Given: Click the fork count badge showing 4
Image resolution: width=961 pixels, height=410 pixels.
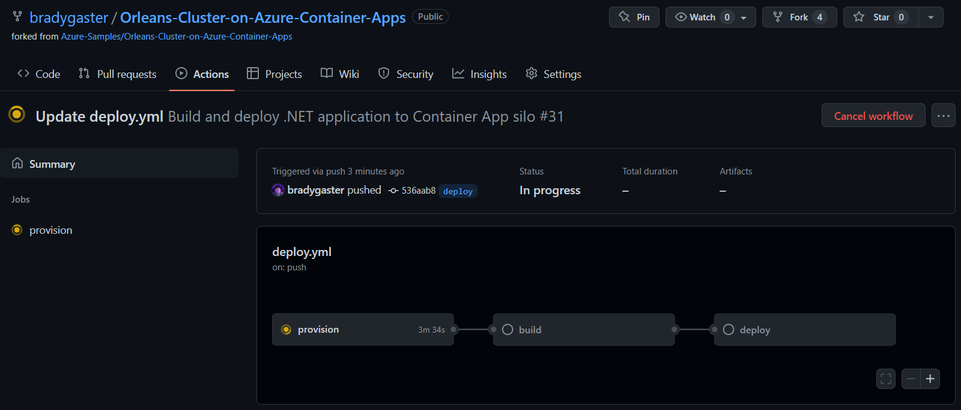Looking at the screenshot, I should pyautogui.click(x=819, y=17).
